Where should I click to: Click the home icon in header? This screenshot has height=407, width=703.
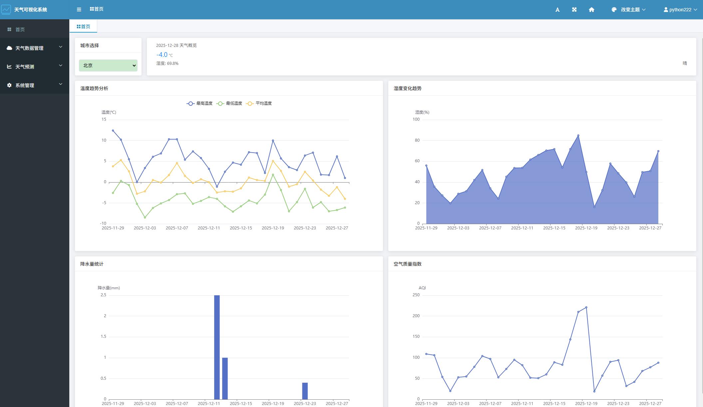coord(591,10)
